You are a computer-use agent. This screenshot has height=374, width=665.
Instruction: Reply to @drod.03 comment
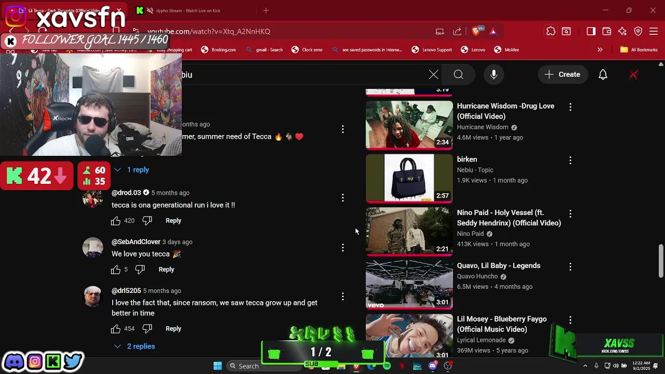click(x=174, y=221)
